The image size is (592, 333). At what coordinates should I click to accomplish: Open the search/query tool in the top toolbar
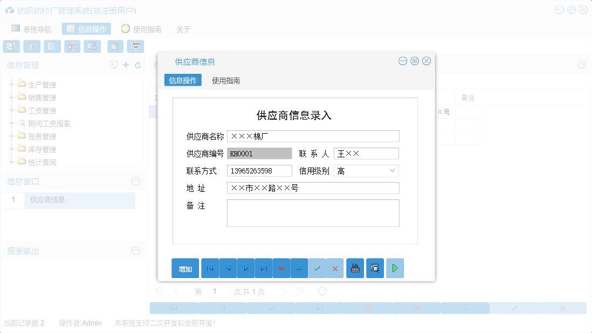(11, 46)
